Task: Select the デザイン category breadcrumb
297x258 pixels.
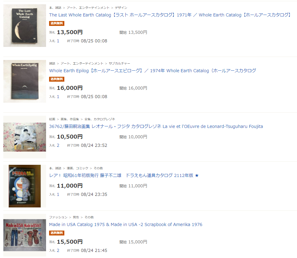Action: [x=121, y=8]
